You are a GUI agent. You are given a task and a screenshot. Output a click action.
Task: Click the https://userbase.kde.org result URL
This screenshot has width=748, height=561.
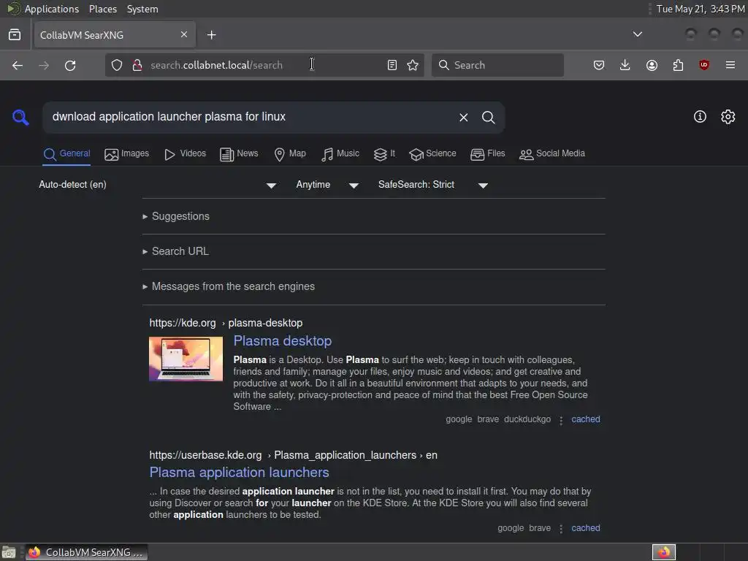tap(205, 455)
